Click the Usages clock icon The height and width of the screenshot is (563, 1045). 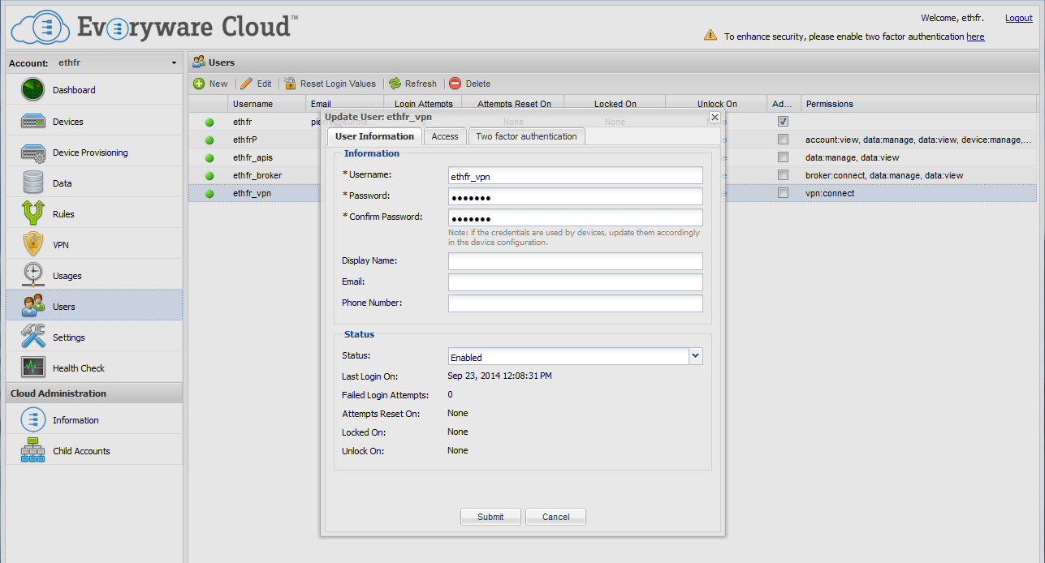pyautogui.click(x=33, y=275)
